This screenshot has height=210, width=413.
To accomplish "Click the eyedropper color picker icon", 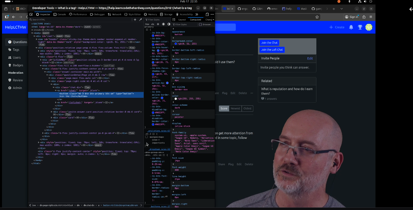I will pos(140,20).
